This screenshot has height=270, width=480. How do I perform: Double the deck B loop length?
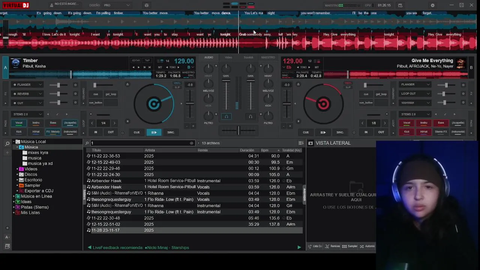pyautogui.click(x=384, y=123)
